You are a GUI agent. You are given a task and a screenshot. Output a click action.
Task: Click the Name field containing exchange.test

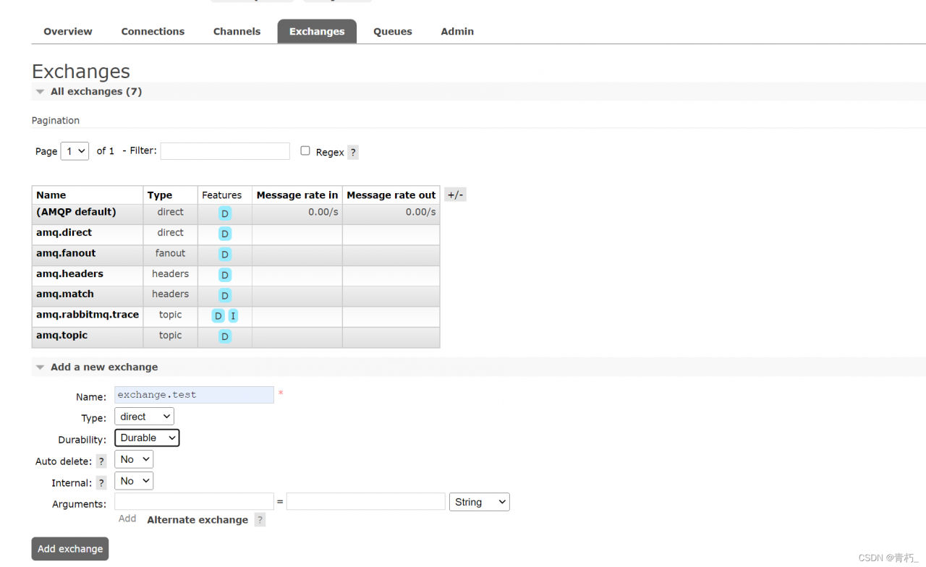pyautogui.click(x=194, y=395)
